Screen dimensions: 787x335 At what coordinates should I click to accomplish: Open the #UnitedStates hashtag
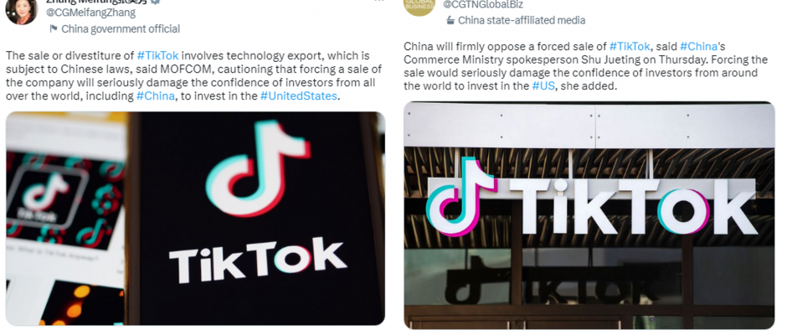[x=298, y=96]
